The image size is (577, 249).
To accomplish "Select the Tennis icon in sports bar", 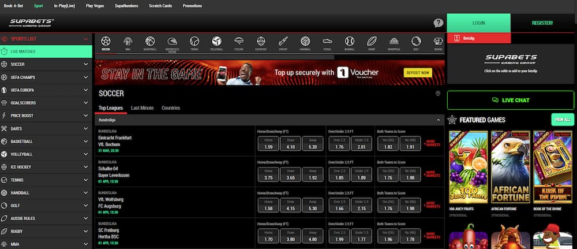I will click(194, 40).
